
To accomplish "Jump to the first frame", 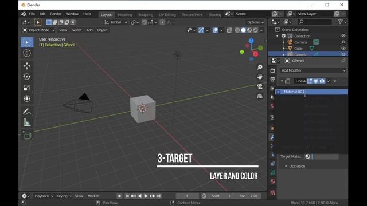I will coord(127,196).
